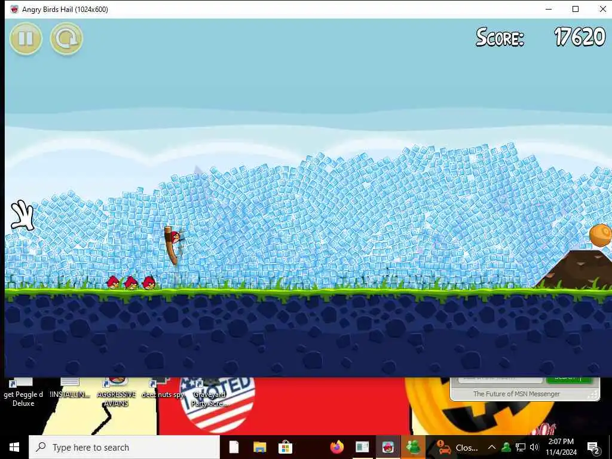Click the red bird loaded on the slingshot

click(x=175, y=237)
